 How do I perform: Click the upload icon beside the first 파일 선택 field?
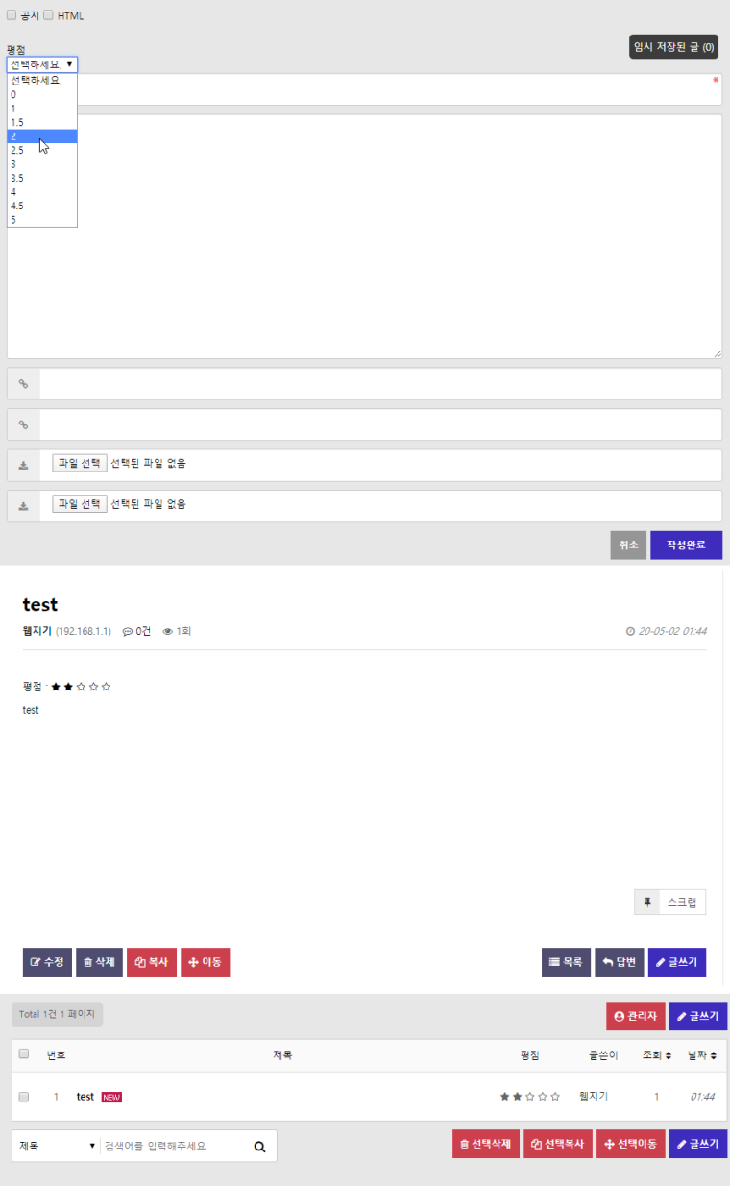click(x=23, y=463)
